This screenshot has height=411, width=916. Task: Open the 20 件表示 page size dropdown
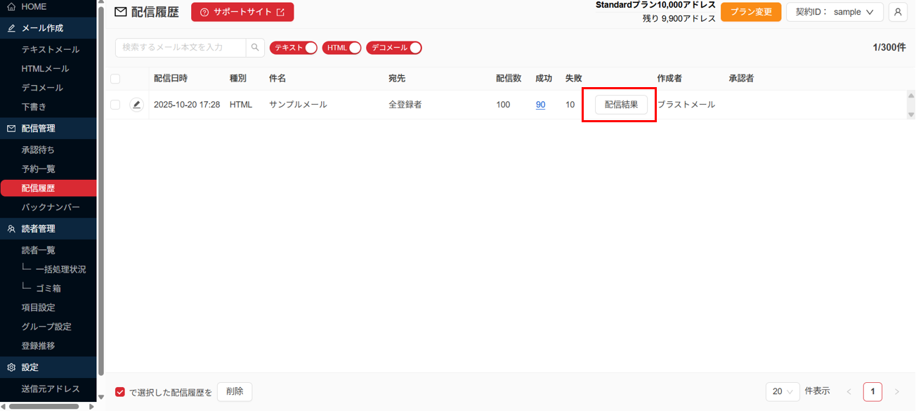click(x=783, y=392)
